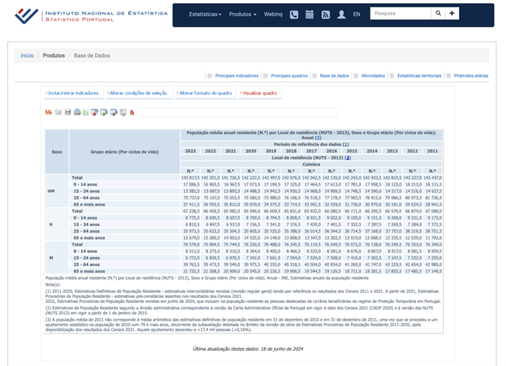Click the magnifier search button
This screenshot has height=366, width=506.
[437, 14]
